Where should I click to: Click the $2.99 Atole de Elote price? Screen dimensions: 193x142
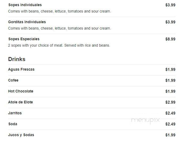click(170, 102)
